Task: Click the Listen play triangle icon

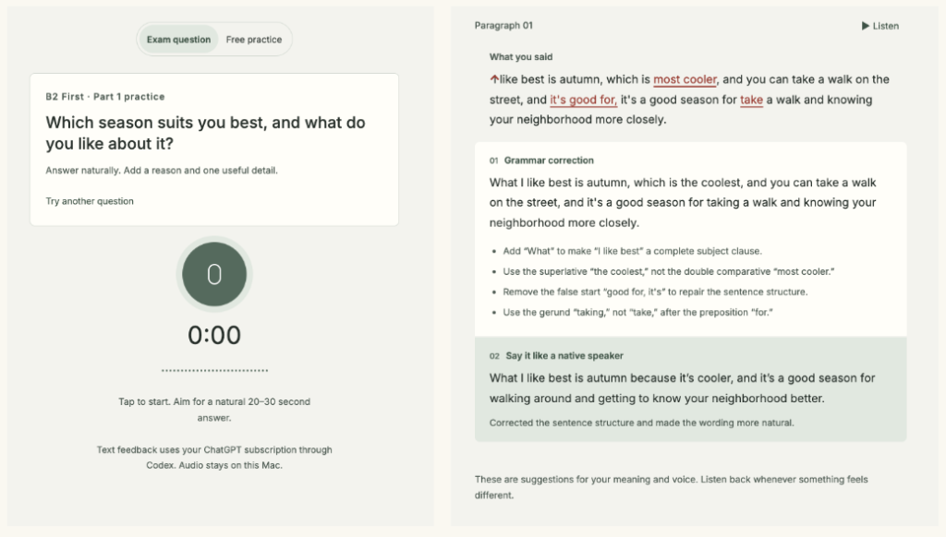Action: click(x=865, y=26)
